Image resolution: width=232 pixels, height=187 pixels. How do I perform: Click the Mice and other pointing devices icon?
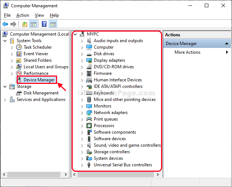point(89,99)
